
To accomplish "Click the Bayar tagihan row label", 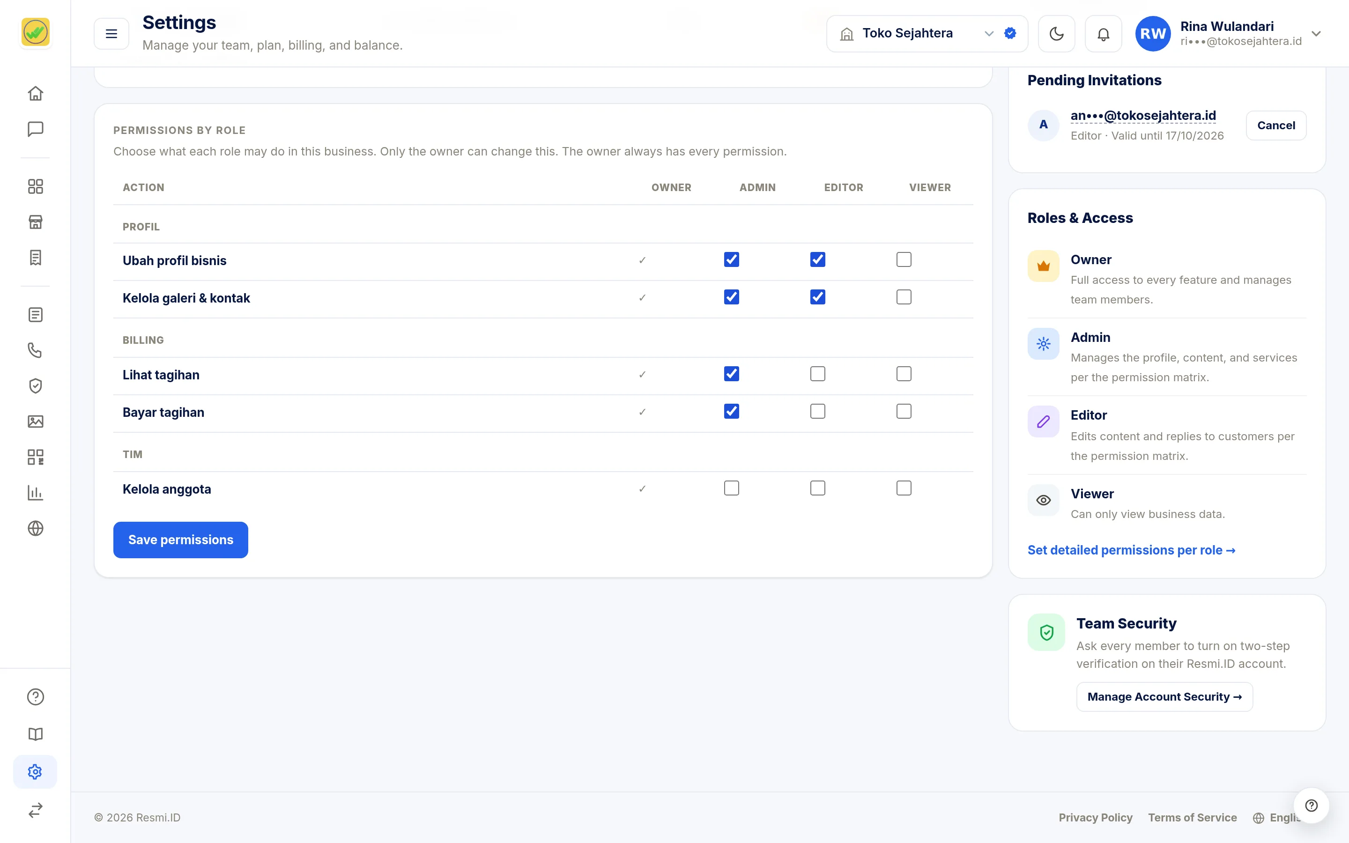I will [x=163, y=412].
